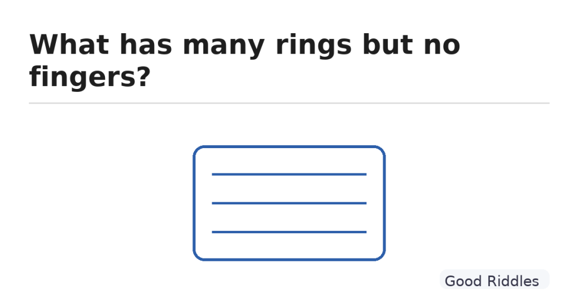Click the bottom line inside the card
The image size is (578, 303).
289,231
